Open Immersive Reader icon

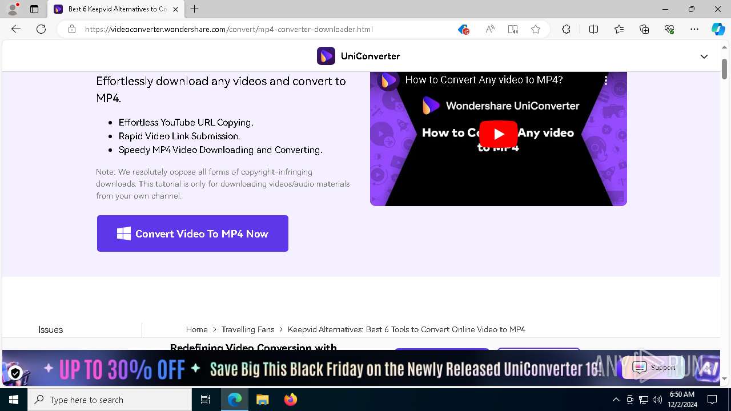pos(513,29)
